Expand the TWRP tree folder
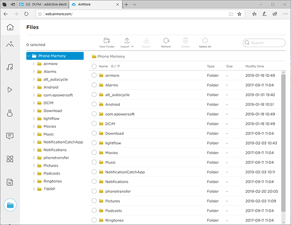Screen dimensions: 291x225 coord(33,189)
